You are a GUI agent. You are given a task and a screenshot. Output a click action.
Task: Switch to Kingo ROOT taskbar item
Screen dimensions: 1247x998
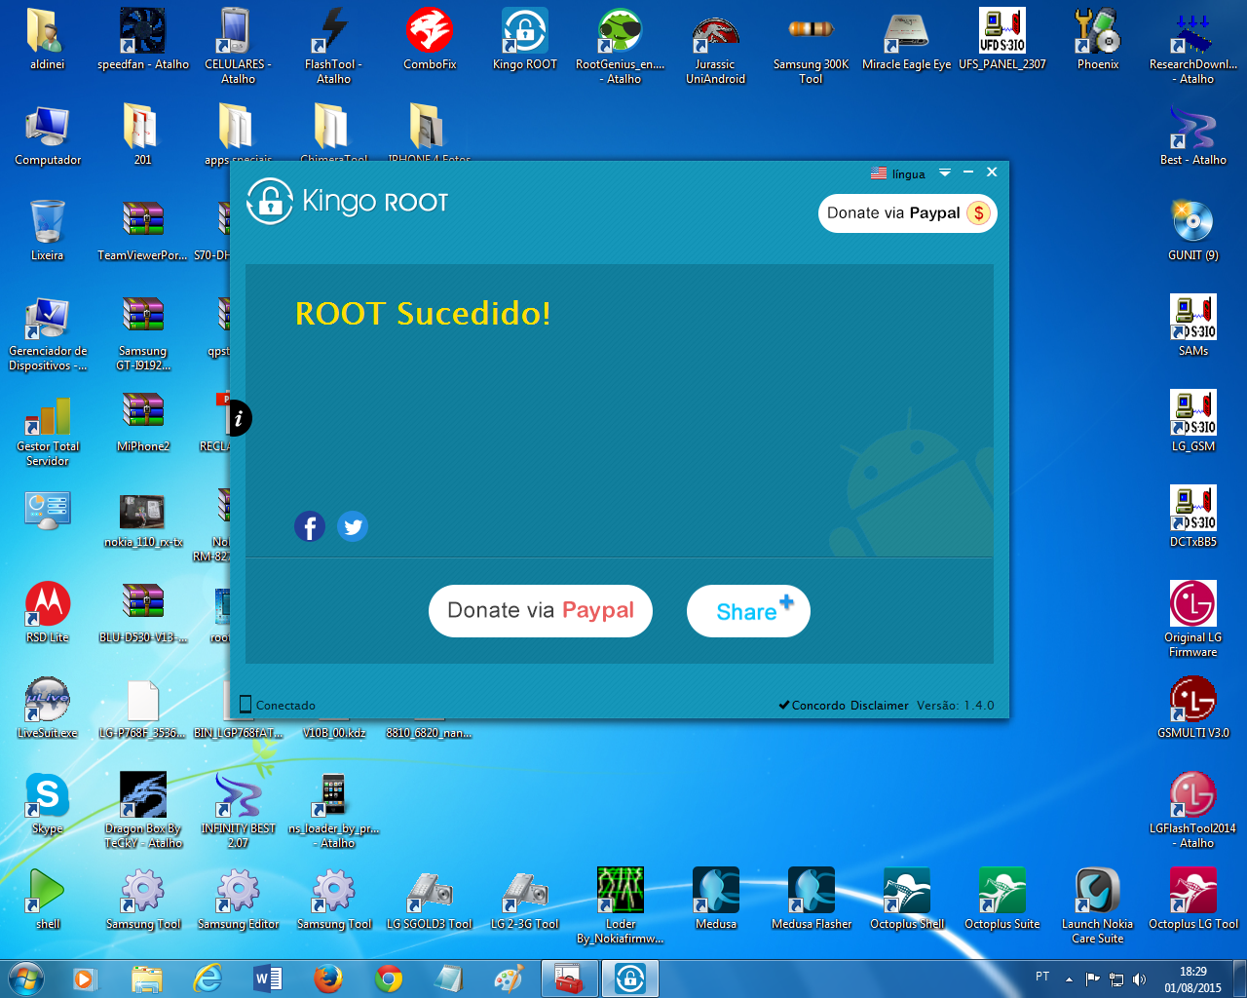[x=630, y=979]
